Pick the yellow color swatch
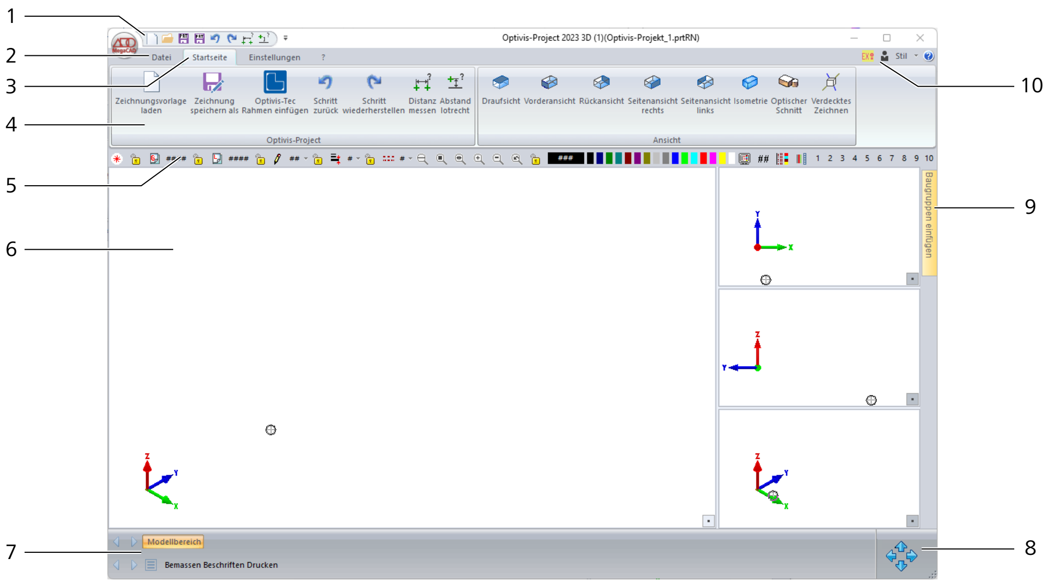1045x582 pixels. coord(722,159)
